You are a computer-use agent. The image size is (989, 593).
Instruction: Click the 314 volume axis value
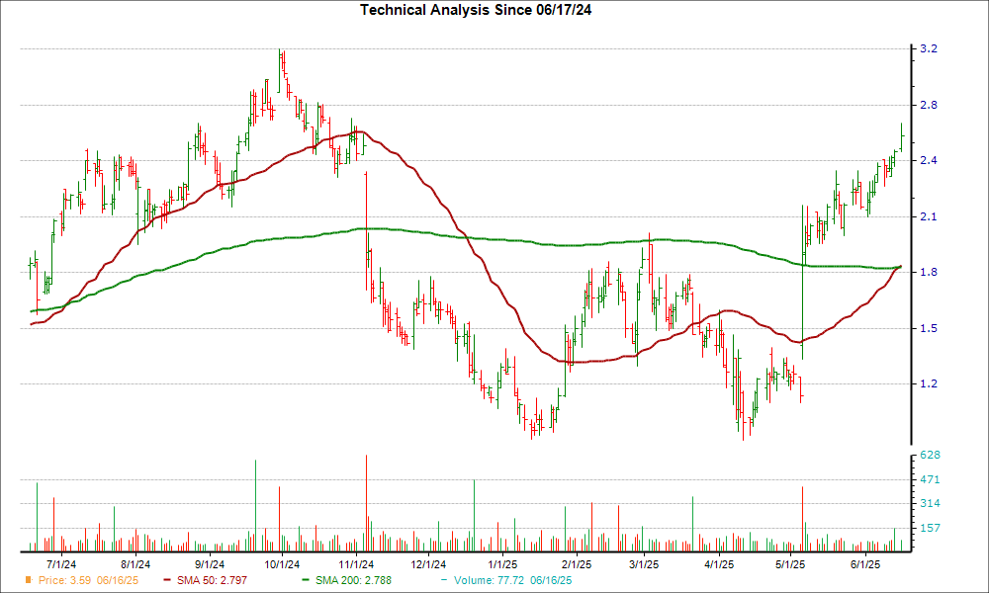click(x=931, y=503)
